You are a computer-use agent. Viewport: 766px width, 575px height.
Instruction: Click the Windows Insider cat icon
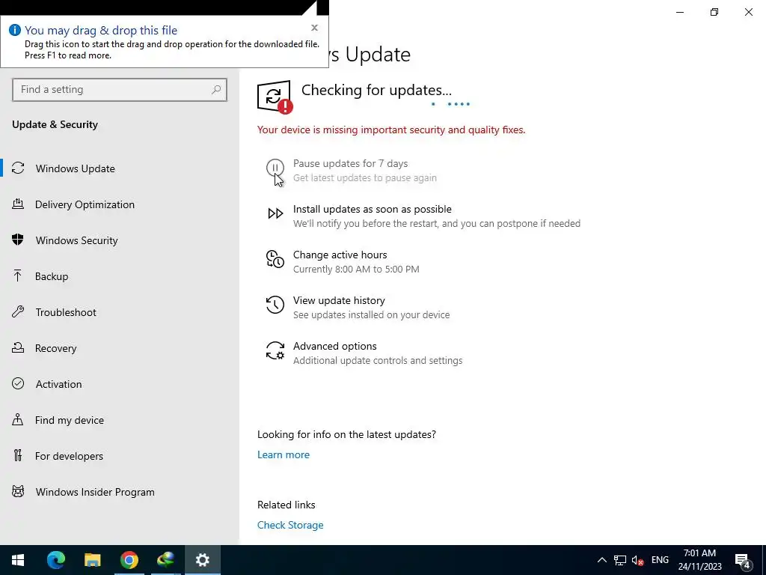tap(18, 491)
